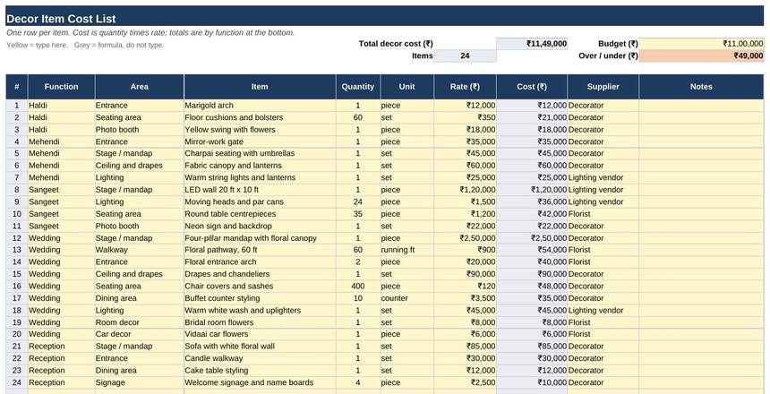Click the Buffet counter styling cell

point(260,299)
